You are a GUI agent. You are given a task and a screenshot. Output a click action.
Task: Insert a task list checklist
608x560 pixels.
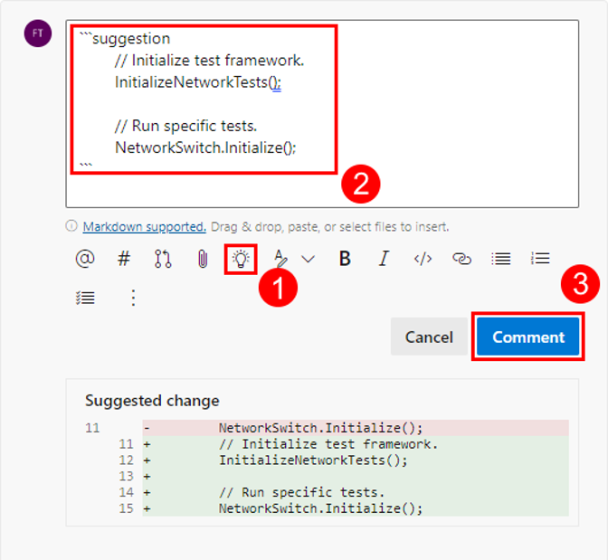(85, 298)
